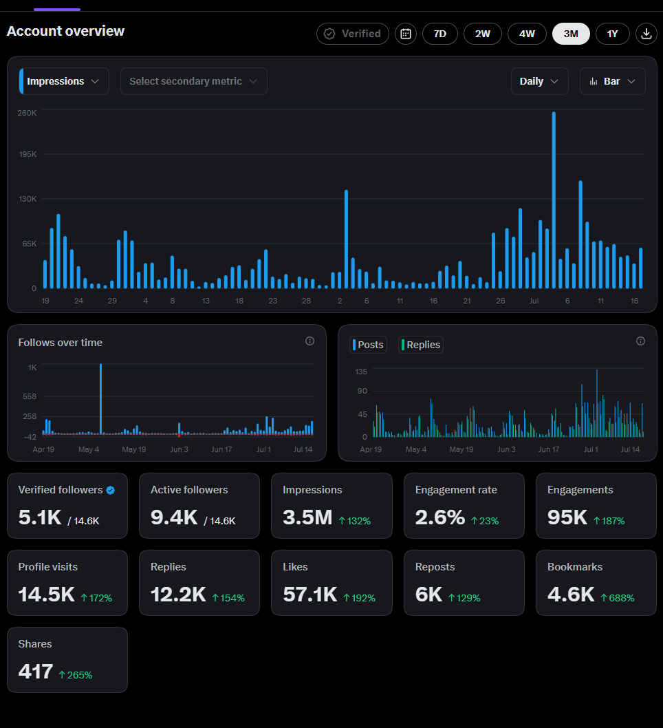The height and width of the screenshot is (728, 663).
Task: Click the Account overview heading
Action: [65, 31]
